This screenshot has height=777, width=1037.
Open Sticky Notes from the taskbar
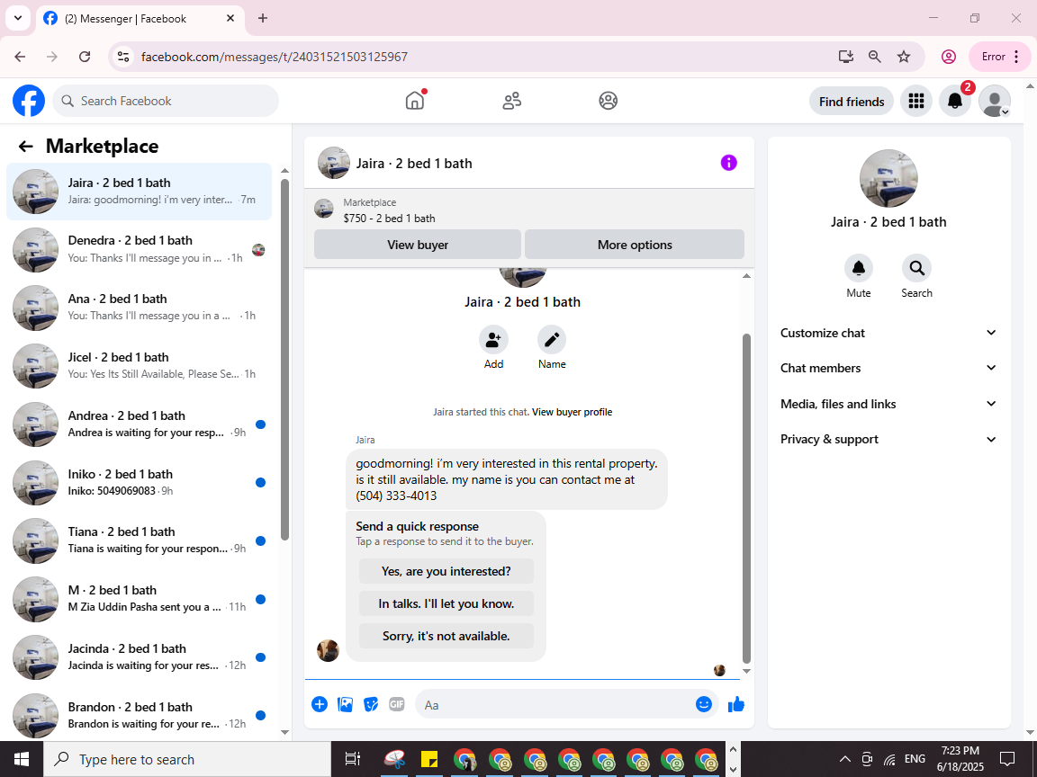point(429,759)
